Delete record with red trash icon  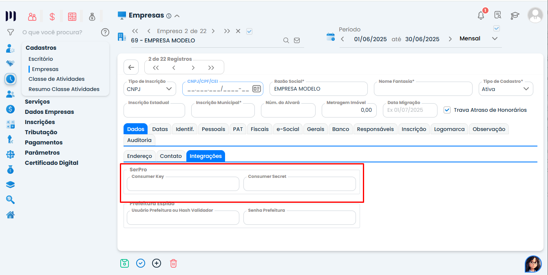[173, 263]
